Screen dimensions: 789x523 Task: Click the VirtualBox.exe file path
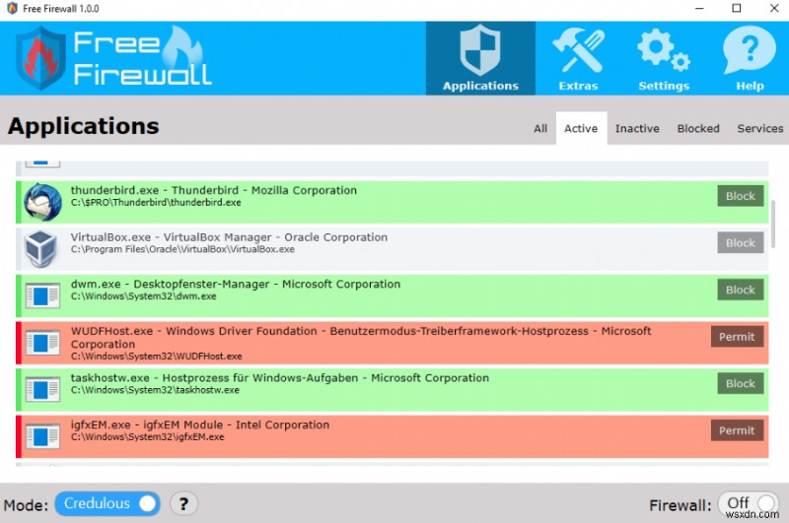point(182,249)
